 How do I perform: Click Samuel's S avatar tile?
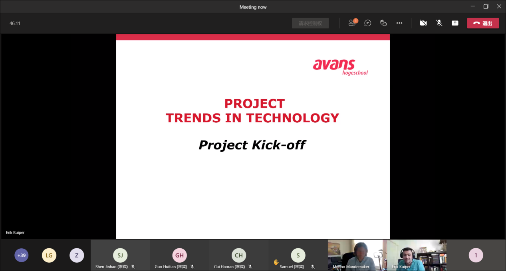298,255
